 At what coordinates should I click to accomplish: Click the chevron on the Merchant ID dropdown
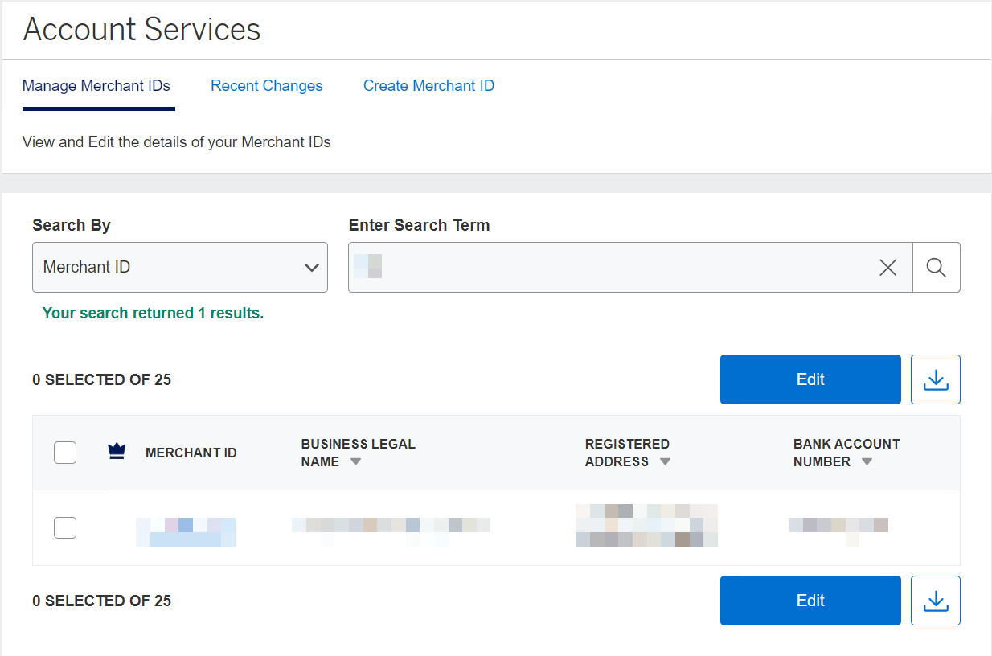312,267
